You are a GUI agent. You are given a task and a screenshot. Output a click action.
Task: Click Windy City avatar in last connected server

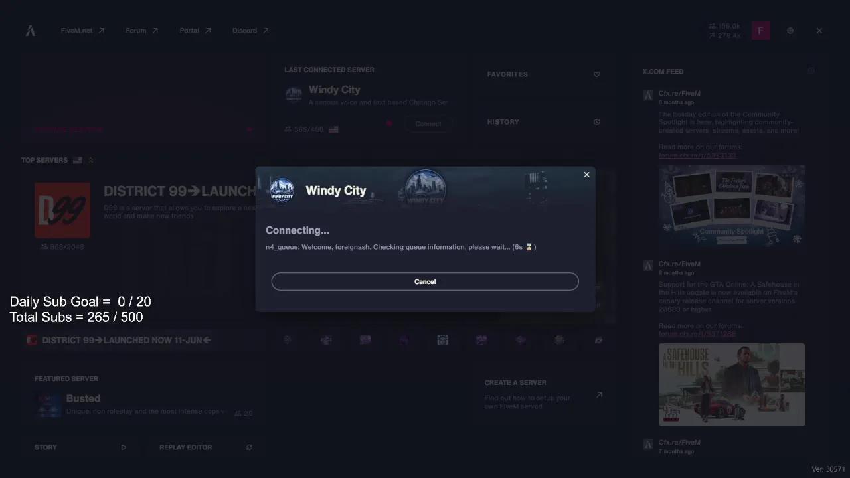(x=294, y=94)
